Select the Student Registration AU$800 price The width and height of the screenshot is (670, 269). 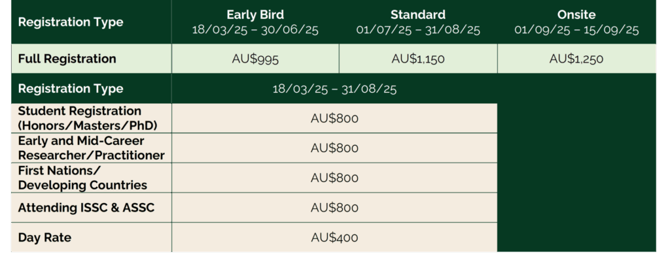[x=334, y=118]
